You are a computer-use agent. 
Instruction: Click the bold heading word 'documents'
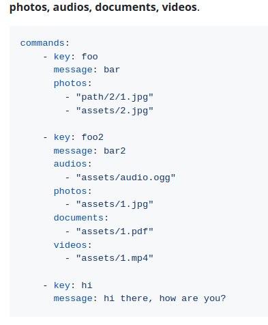pyautogui.click(x=125, y=7)
